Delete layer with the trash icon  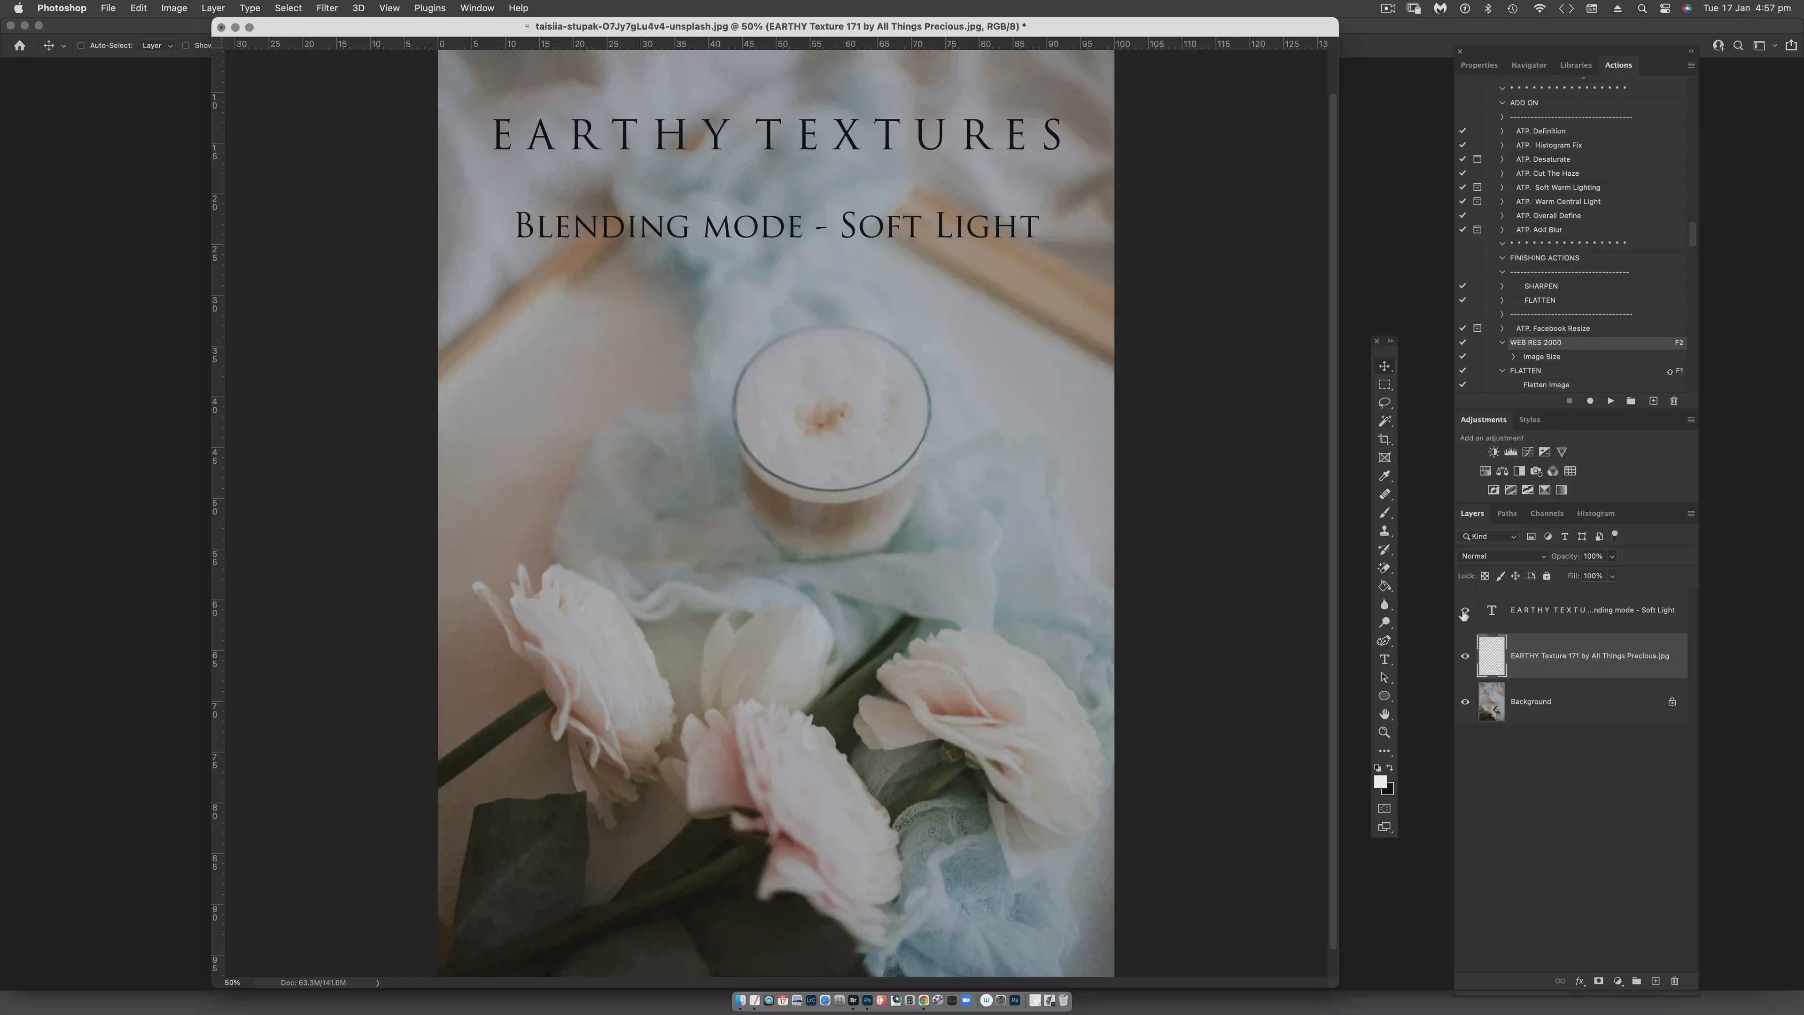click(x=1674, y=981)
